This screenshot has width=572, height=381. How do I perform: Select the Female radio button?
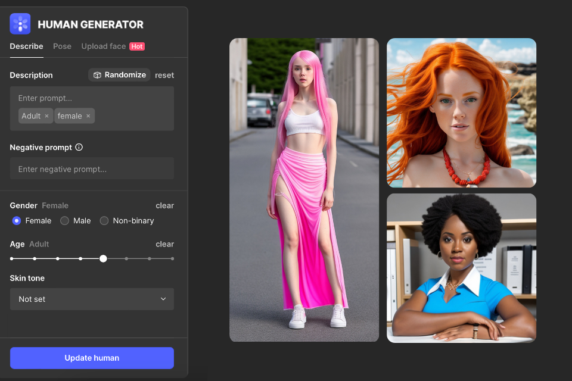click(x=17, y=221)
